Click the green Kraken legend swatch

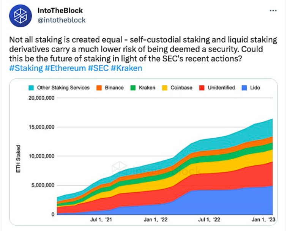pyautogui.click(x=132, y=88)
